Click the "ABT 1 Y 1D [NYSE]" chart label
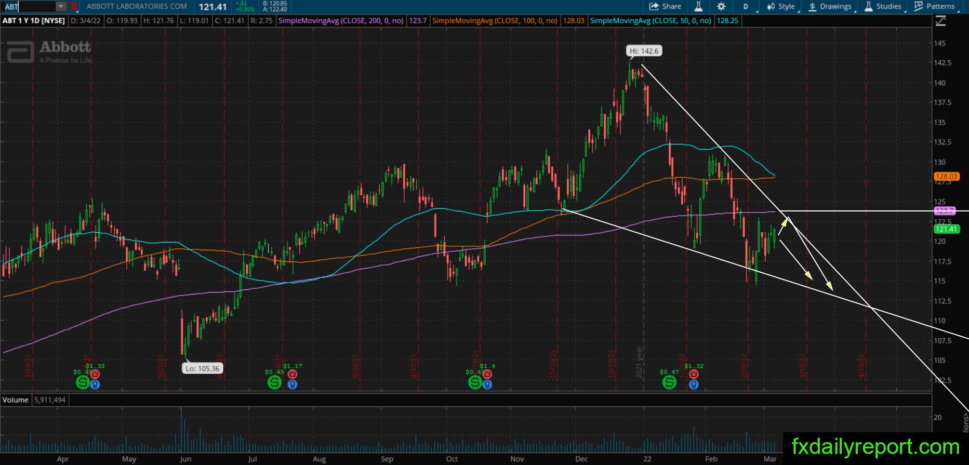 [34, 21]
